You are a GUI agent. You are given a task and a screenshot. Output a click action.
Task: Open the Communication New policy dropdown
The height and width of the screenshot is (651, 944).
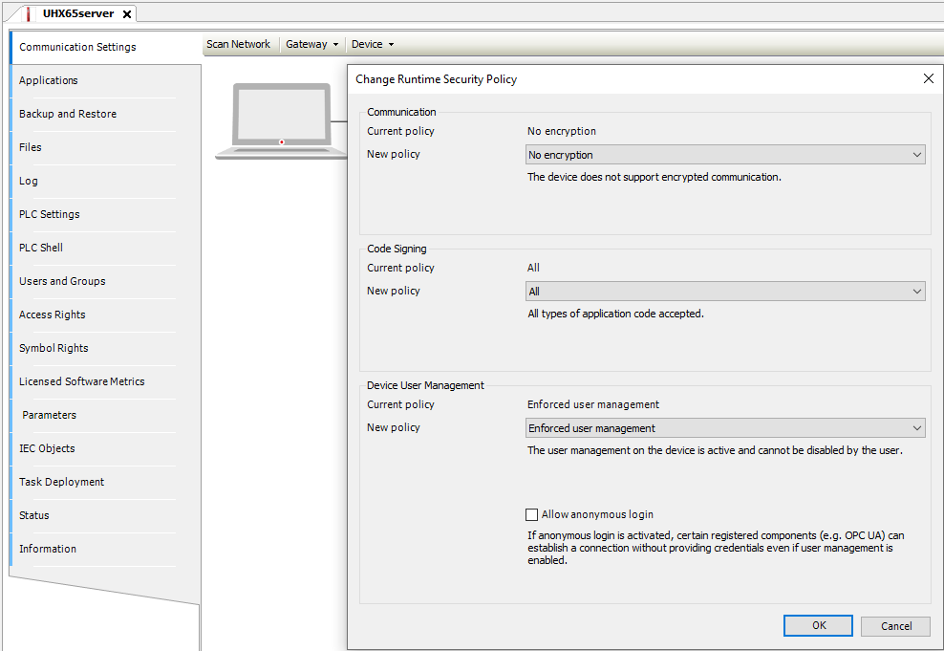point(725,155)
